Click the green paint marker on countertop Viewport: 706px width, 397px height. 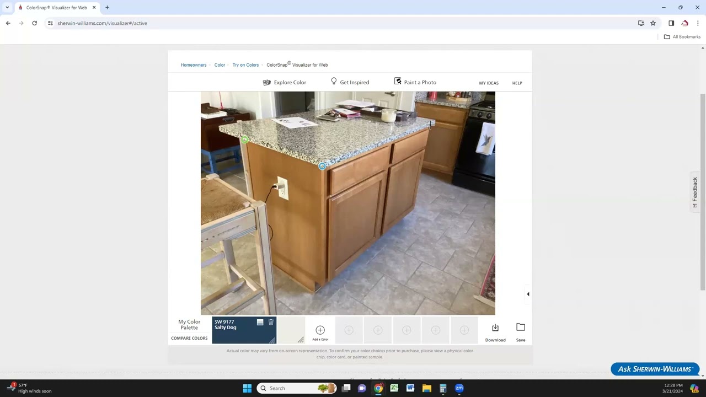[245, 140]
